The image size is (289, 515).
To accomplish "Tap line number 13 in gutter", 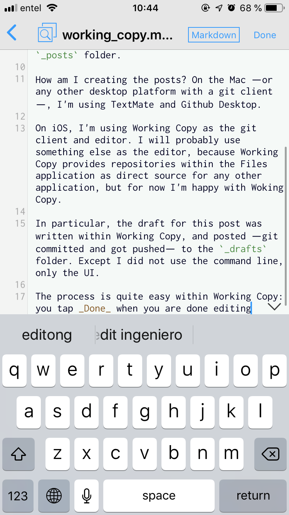I will tap(20, 128).
